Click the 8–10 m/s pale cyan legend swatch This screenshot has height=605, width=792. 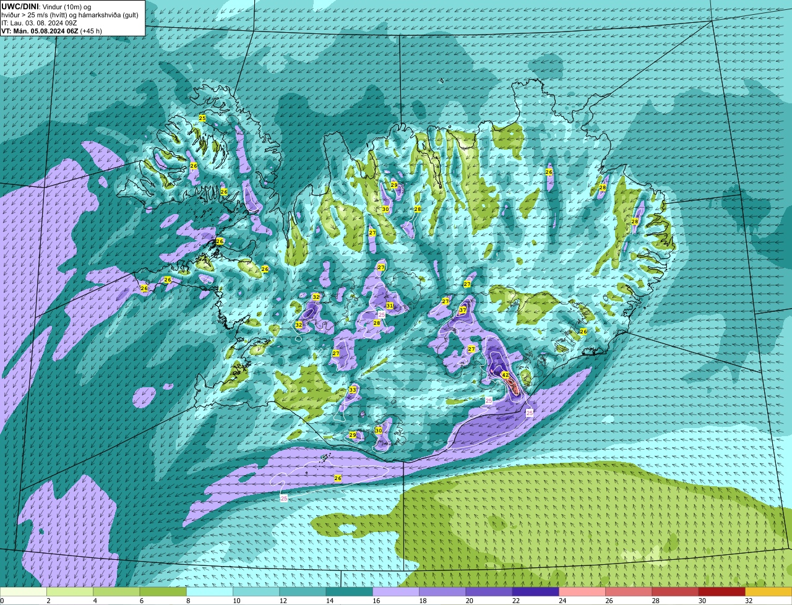click(x=210, y=591)
